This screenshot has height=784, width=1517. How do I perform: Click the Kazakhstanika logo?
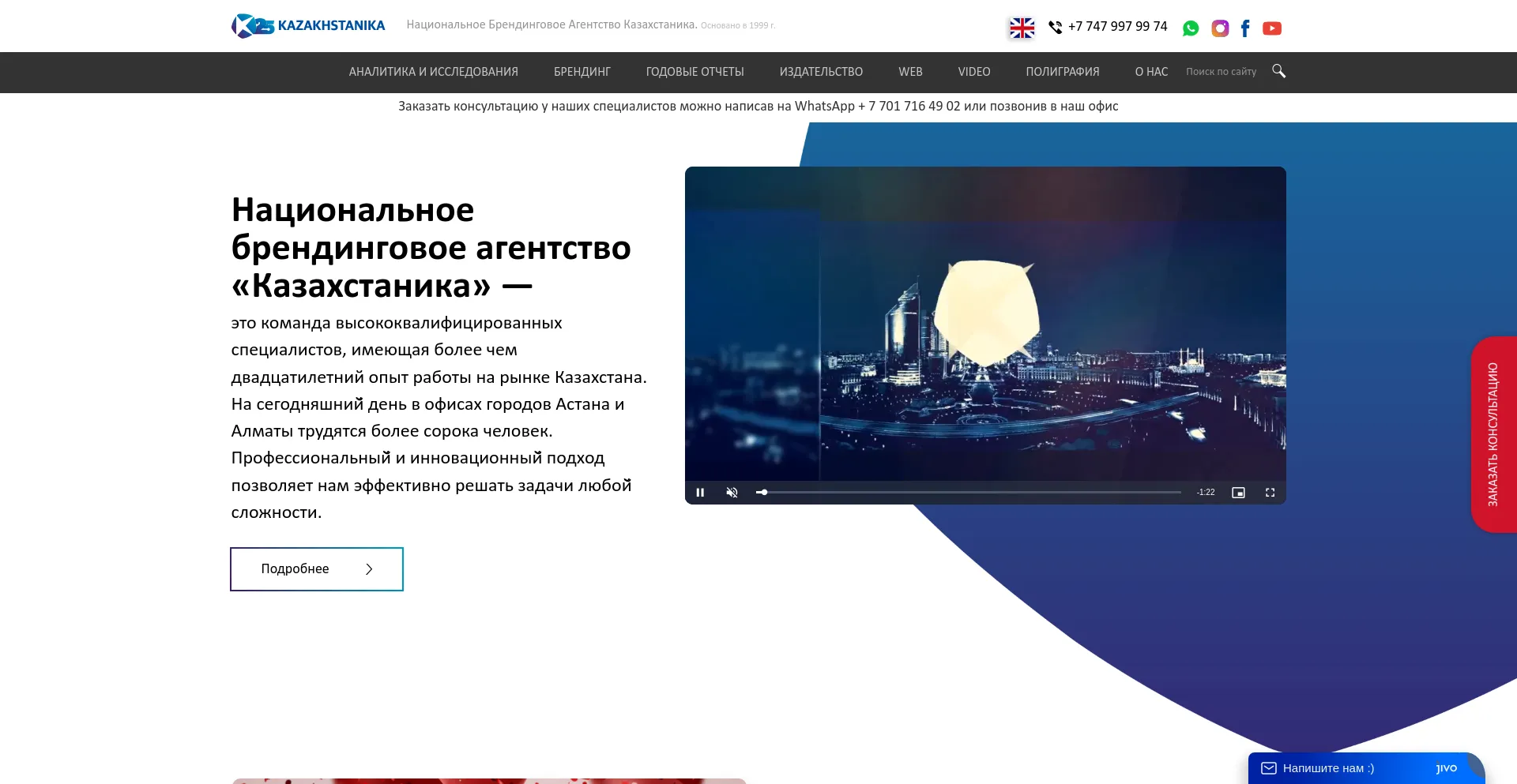(308, 26)
